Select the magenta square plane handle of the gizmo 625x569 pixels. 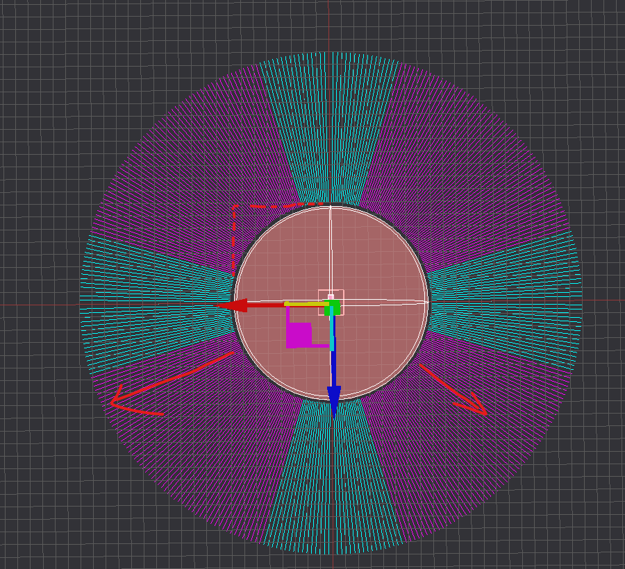pyautogui.click(x=299, y=335)
